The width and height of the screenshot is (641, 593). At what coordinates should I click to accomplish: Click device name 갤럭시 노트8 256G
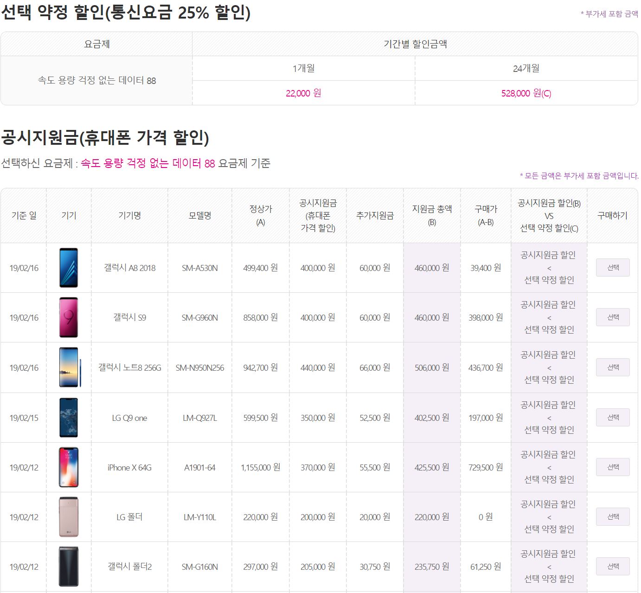point(130,367)
